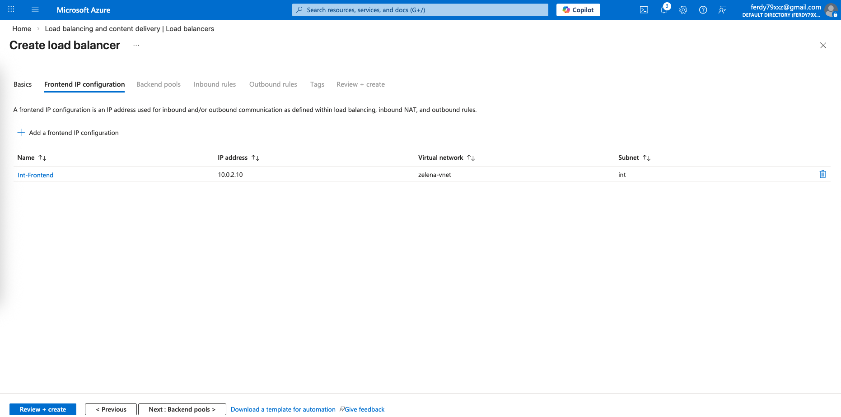This screenshot has width=841, height=417.
Task: Open the notifications bell
Action: pos(663,10)
